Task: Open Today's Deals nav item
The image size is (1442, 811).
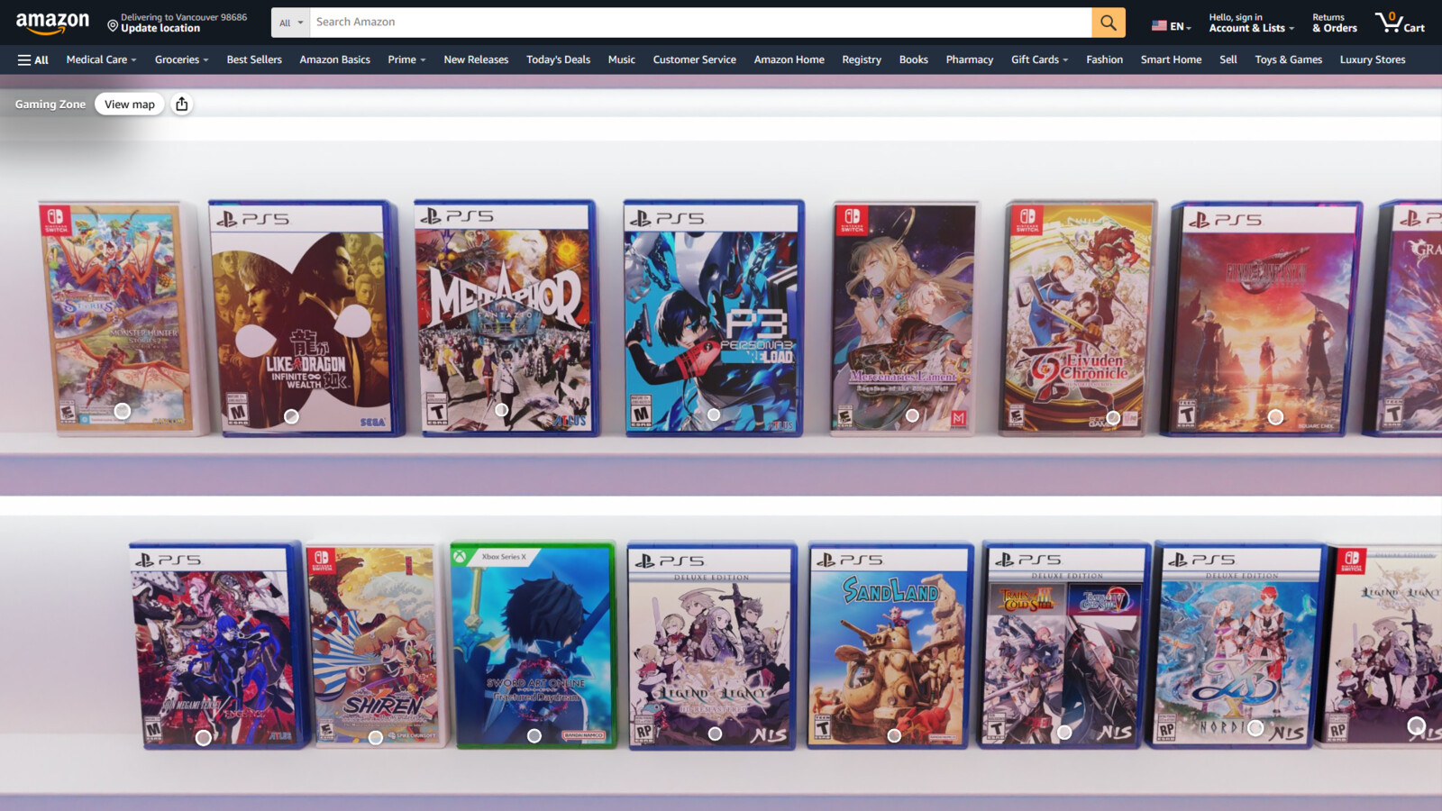Action: pos(558,59)
